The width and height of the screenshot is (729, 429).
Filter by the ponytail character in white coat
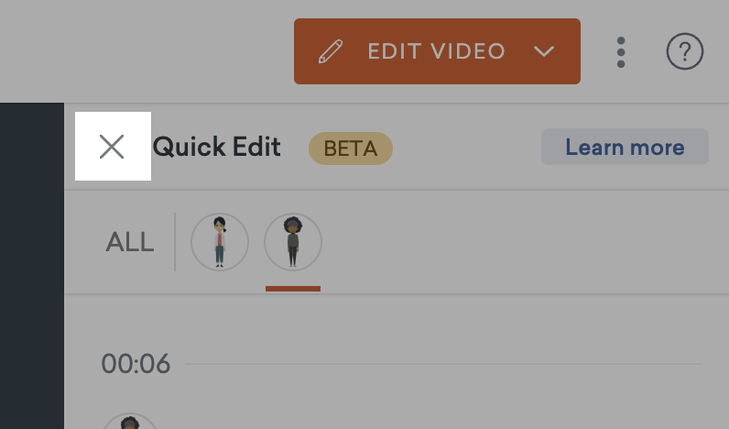point(220,242)
